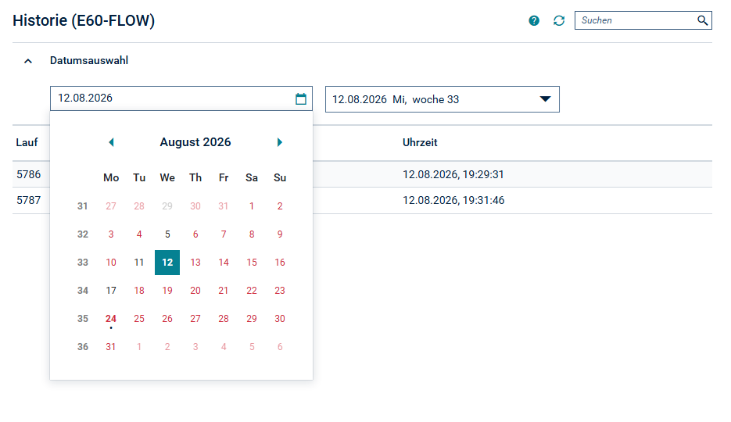Select August 15 in calendar
Viewport: 731px width, 422px height.
pyautogui.click(x=252, y=263)
